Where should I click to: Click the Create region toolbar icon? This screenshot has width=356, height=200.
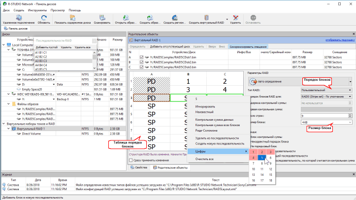(174, 18)
